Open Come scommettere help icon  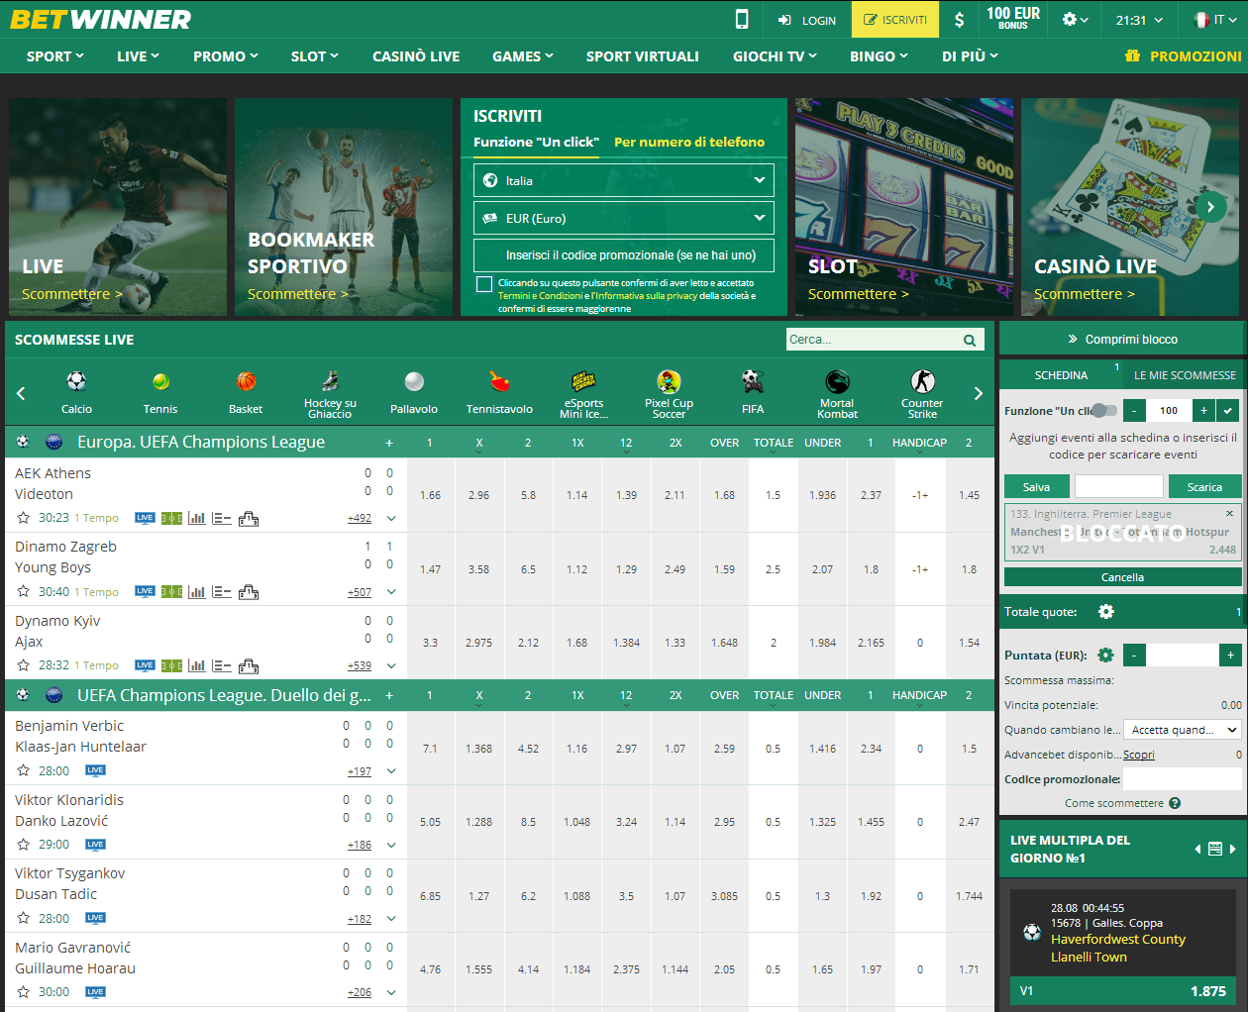click(1175, 803)
